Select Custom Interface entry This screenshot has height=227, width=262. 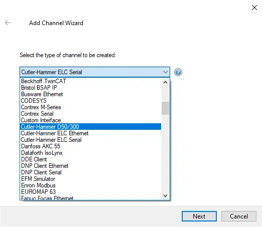tap(90, 120)
